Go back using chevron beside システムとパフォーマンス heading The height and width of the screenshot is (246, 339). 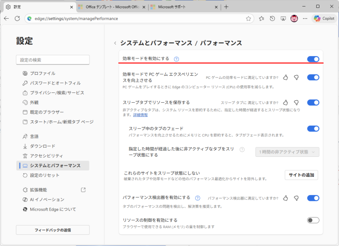click(115, 43)
